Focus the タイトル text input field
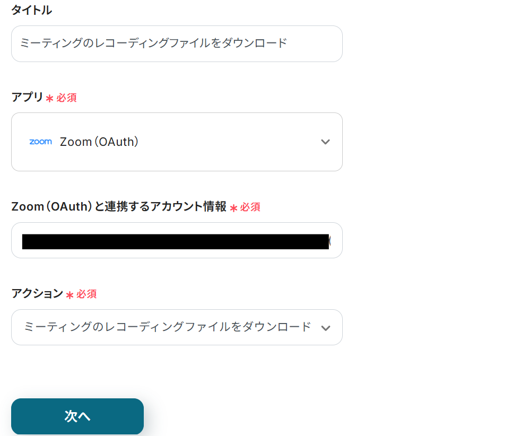The width and height of the screenshot is (521, 436). coord(177,43)
